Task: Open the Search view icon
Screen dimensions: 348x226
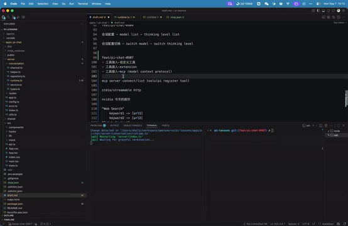Action: click(x=8, y=17)
